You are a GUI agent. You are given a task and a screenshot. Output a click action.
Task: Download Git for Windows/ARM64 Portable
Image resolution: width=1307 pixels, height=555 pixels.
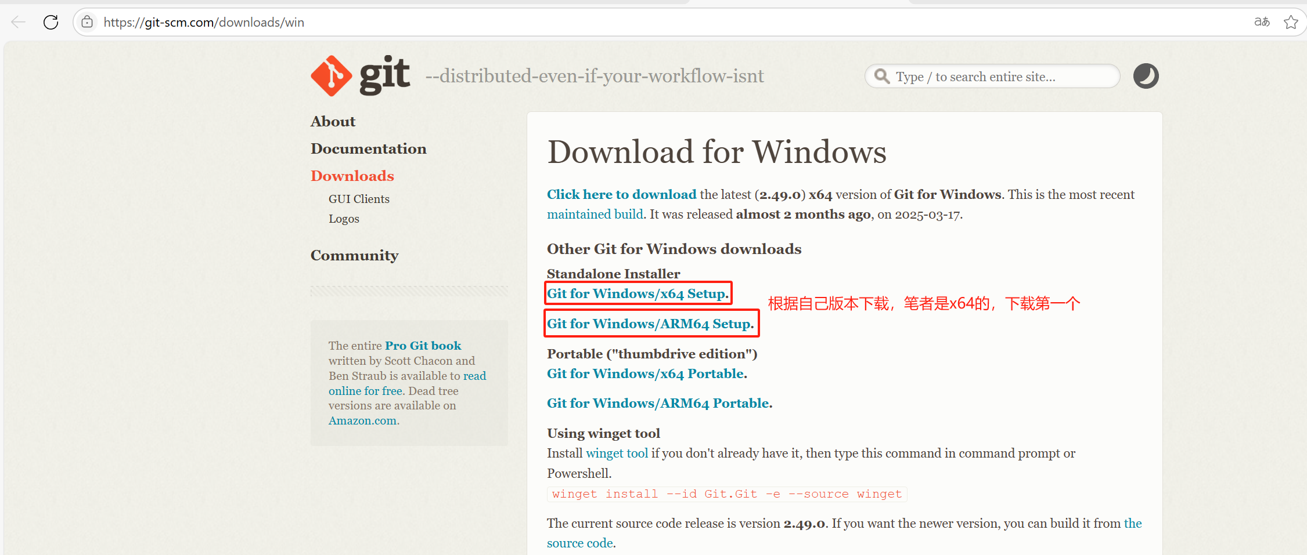click(658, 403)
